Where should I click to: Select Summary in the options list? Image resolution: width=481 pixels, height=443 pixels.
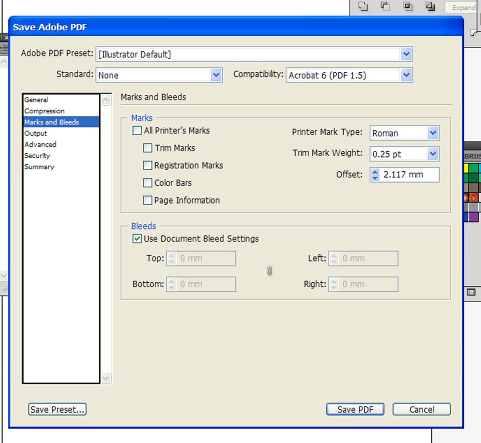pyautogui.click(x=61, y=167)
